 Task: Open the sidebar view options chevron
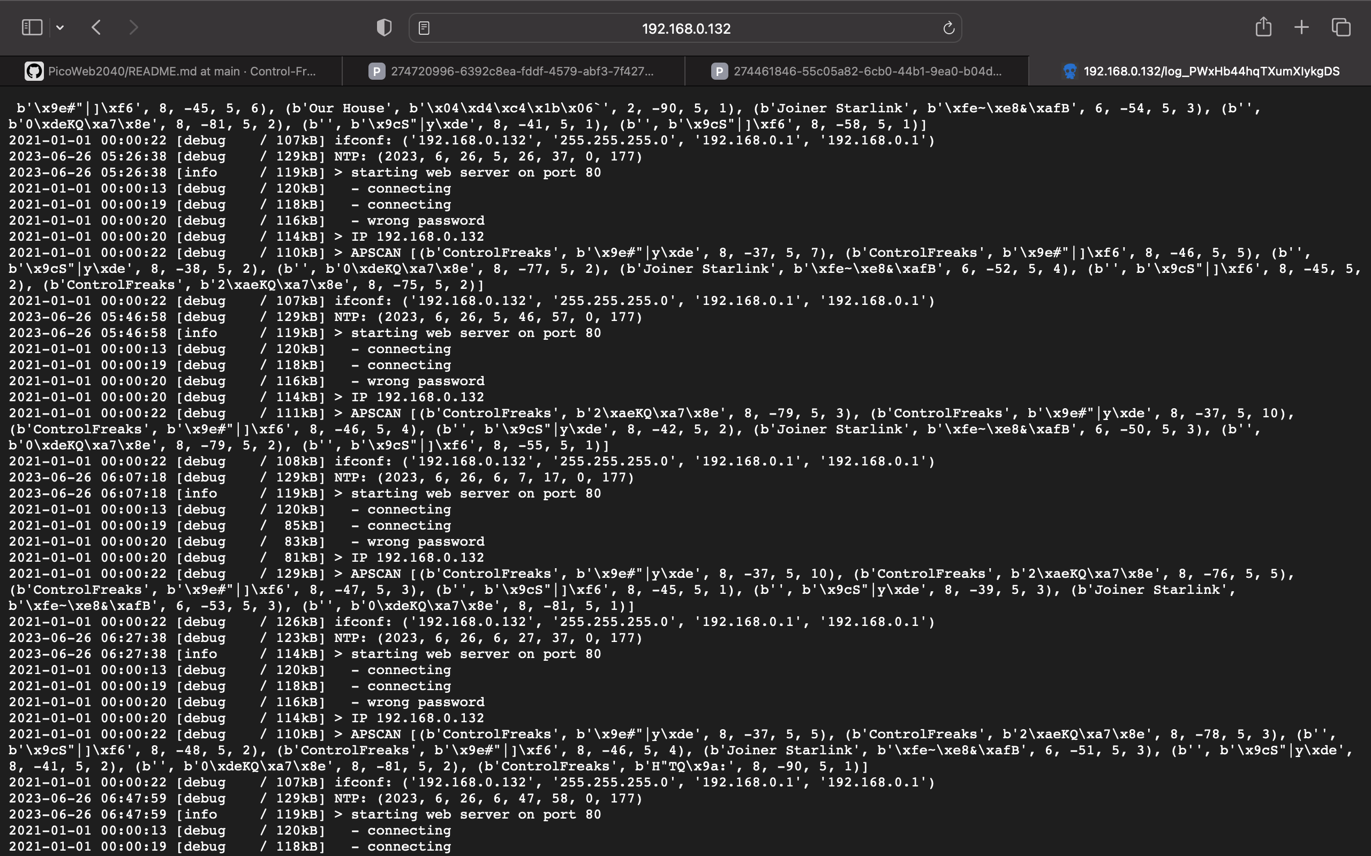pos(60,27)
